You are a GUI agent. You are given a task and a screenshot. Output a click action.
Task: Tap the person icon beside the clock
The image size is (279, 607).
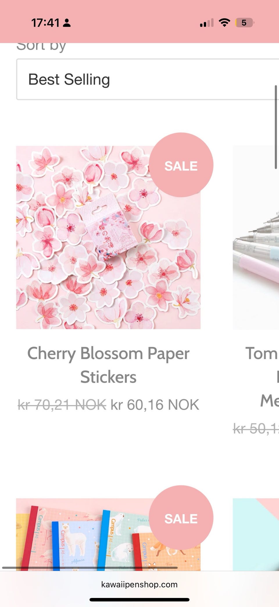67,23
